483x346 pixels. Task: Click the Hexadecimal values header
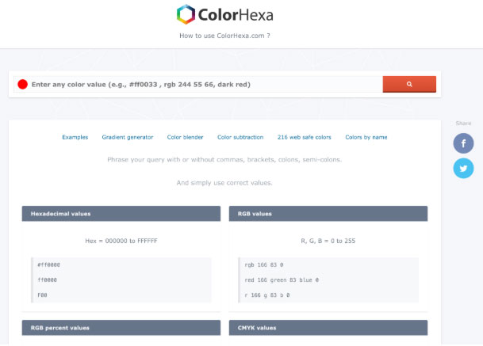pyautogui.click(x=121, y=214)
